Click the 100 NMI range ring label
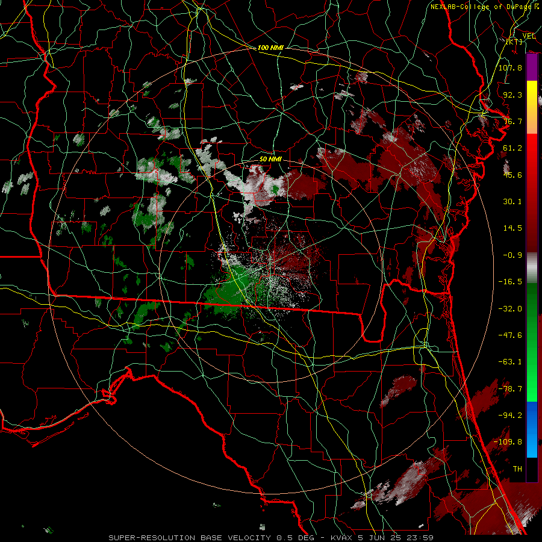The width and height of the screenshot is (542, 542). tap(270, 48)
